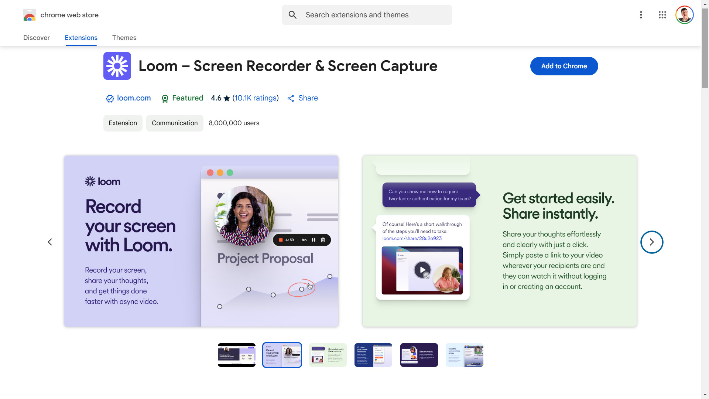
Task: Click the Extension category chip
Action: pos(123,123)
